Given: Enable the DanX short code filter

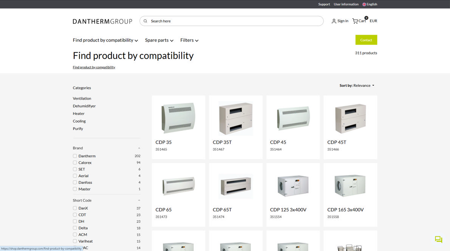Looking at the screenshot, I should coord(75,208).
